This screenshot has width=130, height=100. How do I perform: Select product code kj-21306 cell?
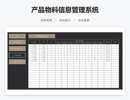34,54
